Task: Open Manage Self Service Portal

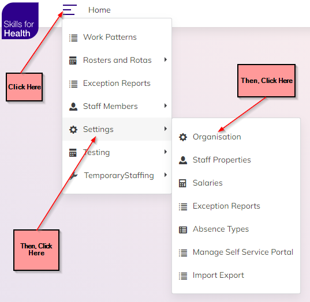Action: (x=236, y=252)
